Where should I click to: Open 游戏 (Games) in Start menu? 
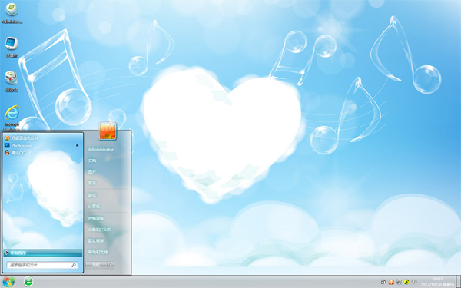tap(92, 195)
